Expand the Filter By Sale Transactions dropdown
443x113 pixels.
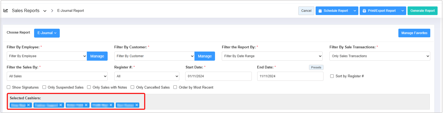pyautogui.click(x=379, y=56)
